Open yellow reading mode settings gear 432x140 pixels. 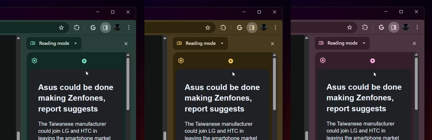tap(181, 61)
